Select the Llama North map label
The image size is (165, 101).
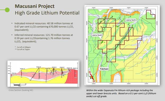pos(131,20)
